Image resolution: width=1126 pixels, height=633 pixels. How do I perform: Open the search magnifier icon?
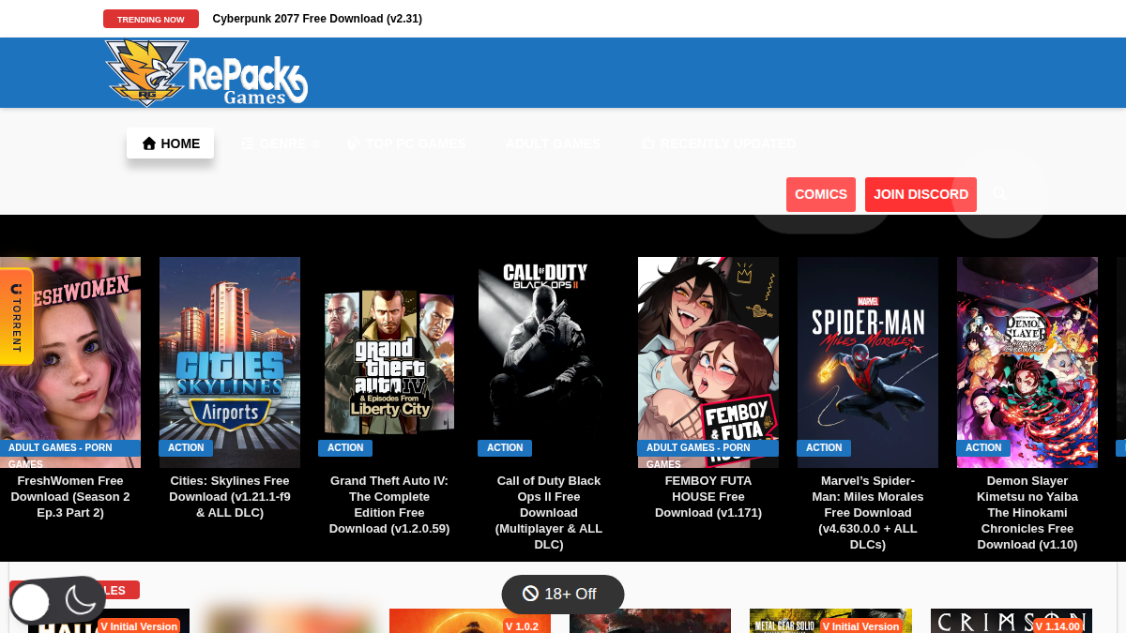999,194
